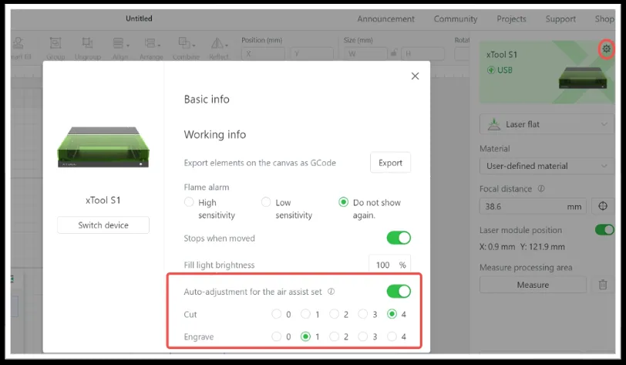Open the Community menu
Image resolution: width=626 pixels, height=365 pixels.
click(x=455, y=19)
